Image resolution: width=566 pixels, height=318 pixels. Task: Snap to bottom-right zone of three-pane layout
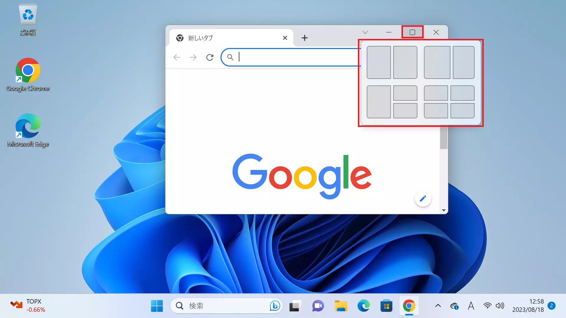(x=405, y=111)
